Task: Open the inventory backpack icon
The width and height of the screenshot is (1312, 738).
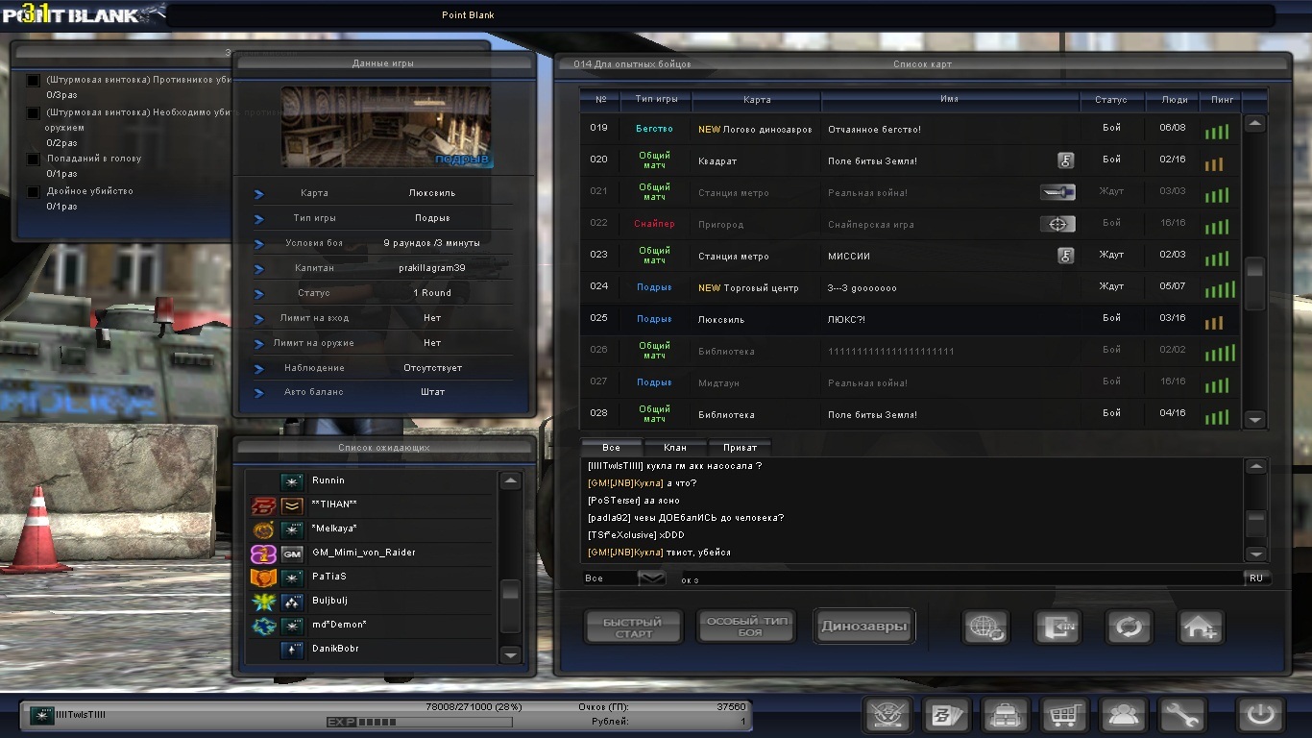Action: pos(1006,715)
